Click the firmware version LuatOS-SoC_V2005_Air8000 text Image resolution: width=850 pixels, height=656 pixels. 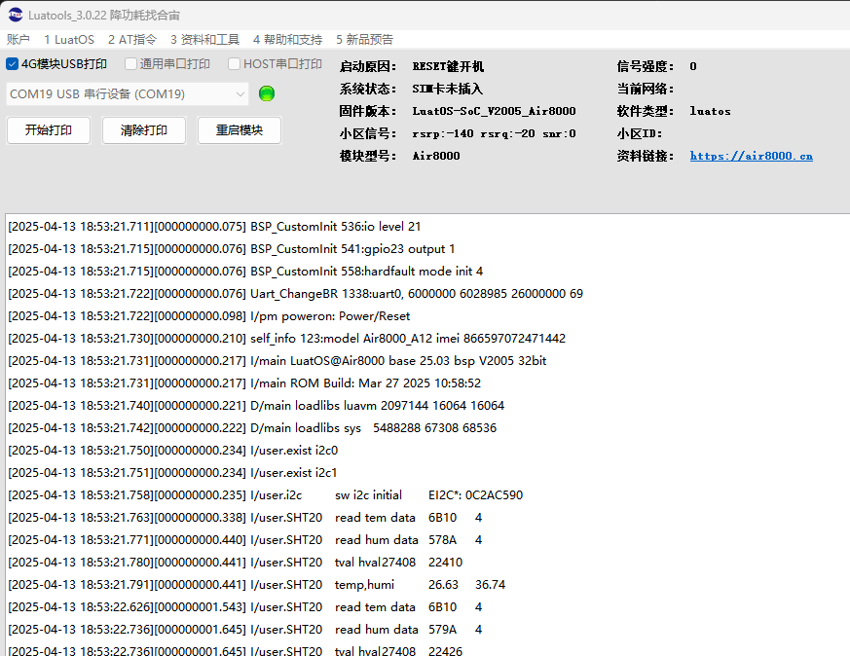494,111
